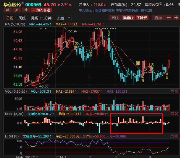
Task: Close the LTSH indicator panel
Action: click(x=176, y=136)
